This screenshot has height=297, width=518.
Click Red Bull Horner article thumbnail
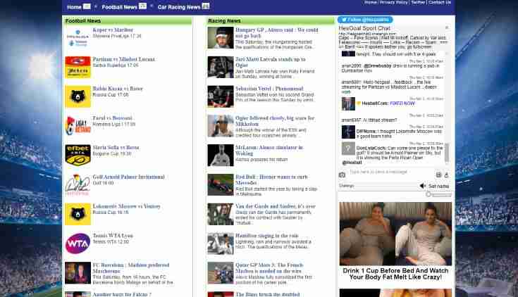[221, 184]
